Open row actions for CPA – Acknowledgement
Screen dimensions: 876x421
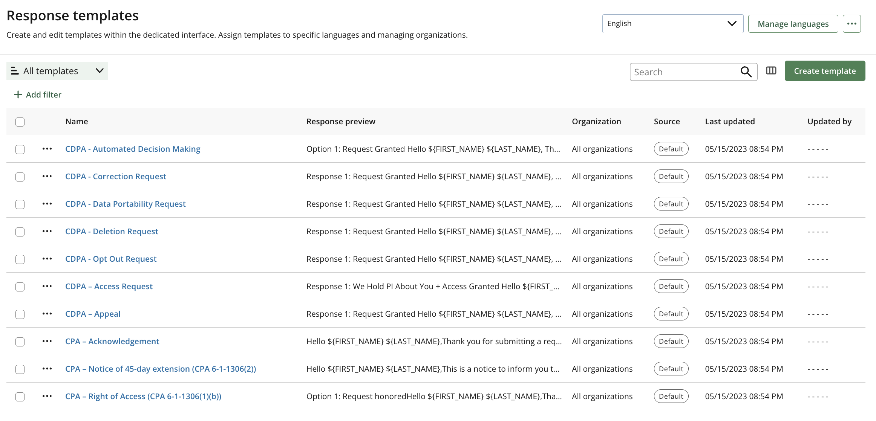pos(47,342)
